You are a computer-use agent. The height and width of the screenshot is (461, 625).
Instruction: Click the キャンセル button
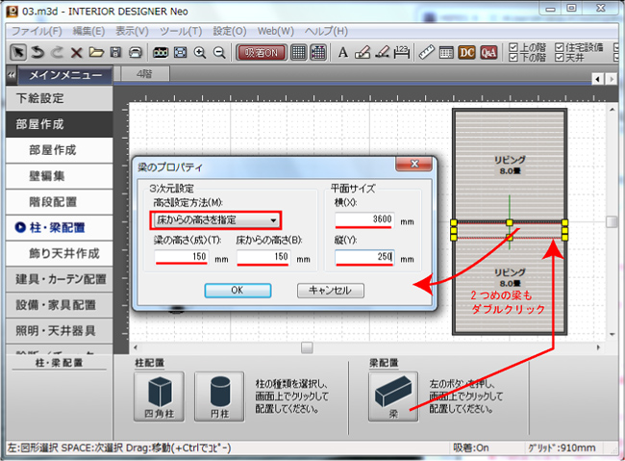click(x=330, y=290)
